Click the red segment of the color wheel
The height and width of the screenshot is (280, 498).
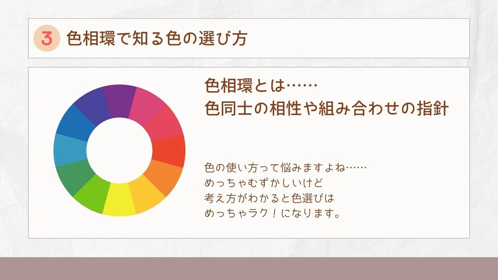coord(169,150)
